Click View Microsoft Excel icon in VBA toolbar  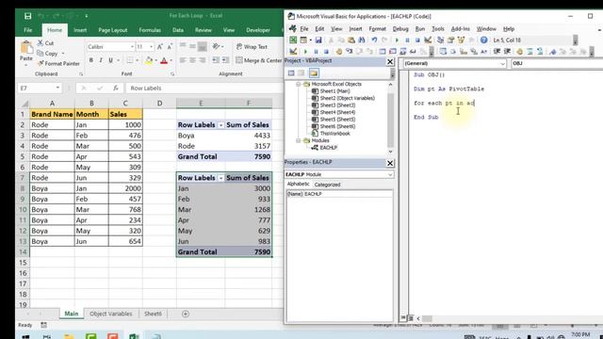[x=293, y=40]
